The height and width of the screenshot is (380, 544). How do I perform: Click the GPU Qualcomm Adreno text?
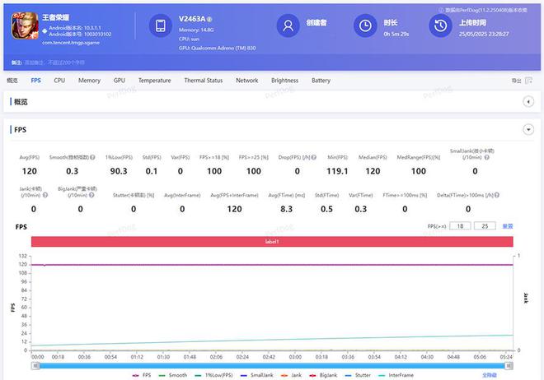[x=217, y=48]
